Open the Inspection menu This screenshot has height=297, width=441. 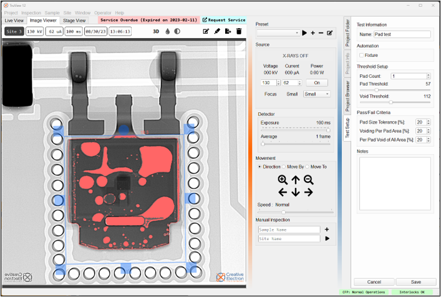[x=31, y=13]
